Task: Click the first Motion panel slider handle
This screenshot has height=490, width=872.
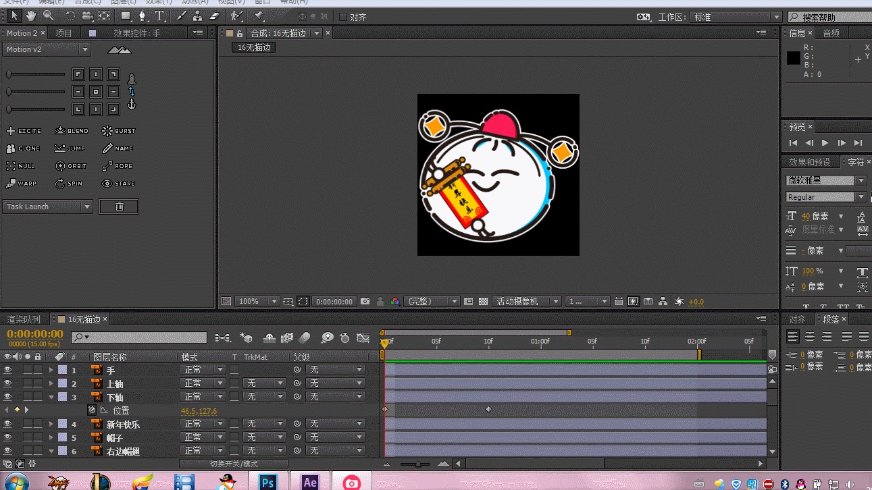Action: [x=9, y=74]
